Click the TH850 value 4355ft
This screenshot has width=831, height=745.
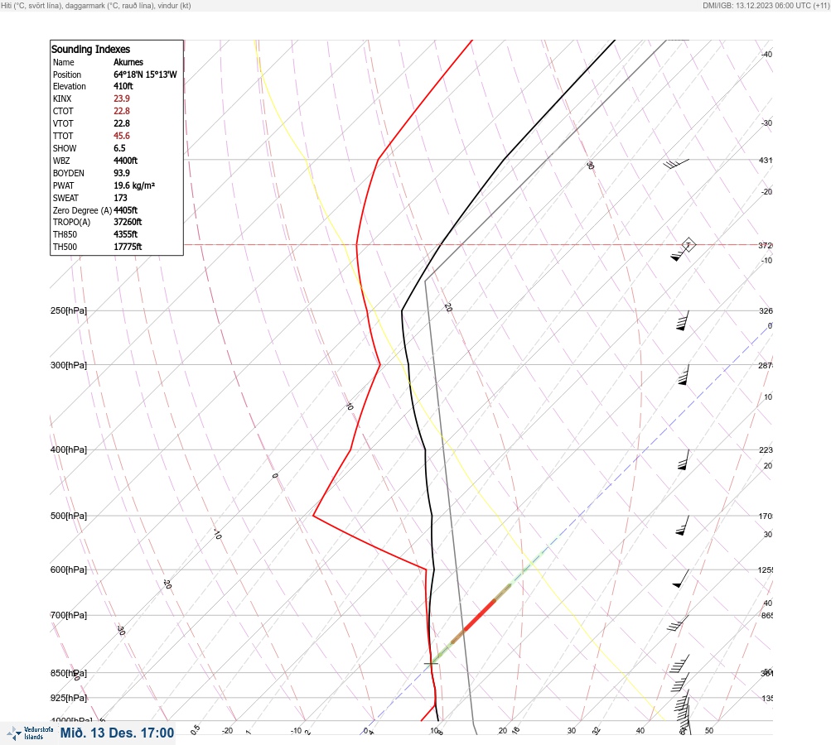(126, 234)
